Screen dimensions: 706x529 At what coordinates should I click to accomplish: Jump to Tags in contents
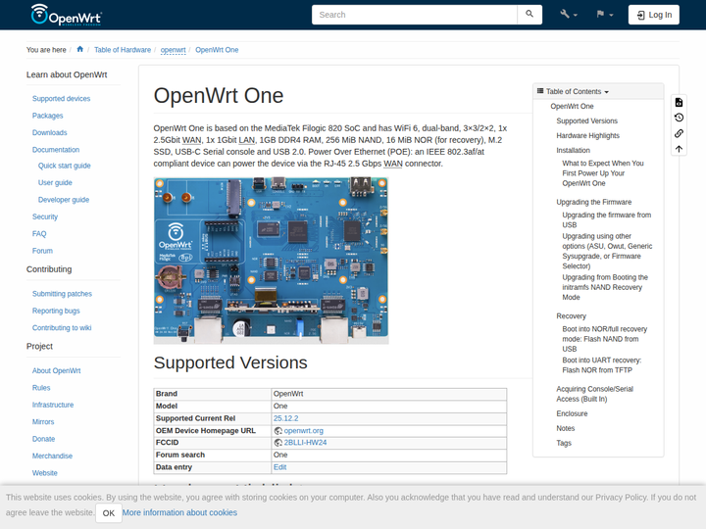coord(564,443)
